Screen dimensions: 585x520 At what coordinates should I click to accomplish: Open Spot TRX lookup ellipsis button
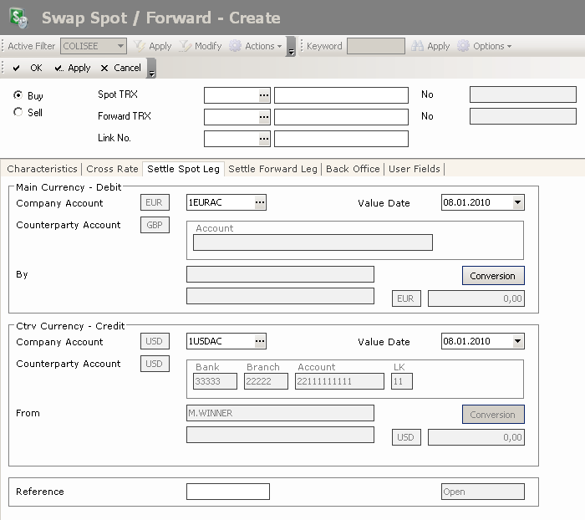tap(264, 95)
